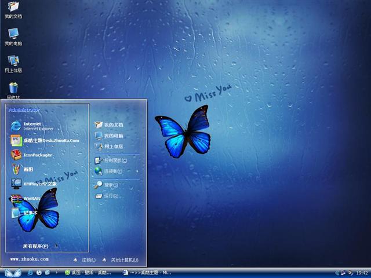Open 控制面板(C) control panel entry
The width and height of the screenshot is (371, 278).
[111, 160]
